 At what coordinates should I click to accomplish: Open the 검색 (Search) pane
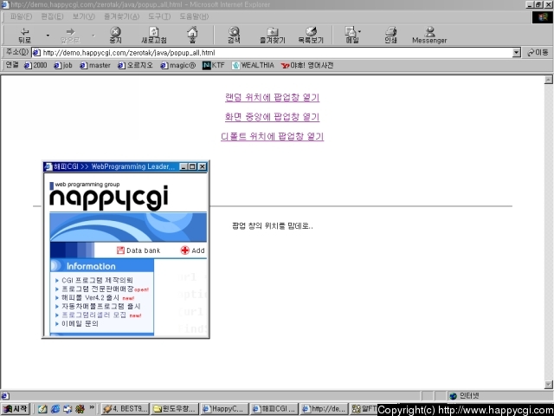(x=234, y=35)
